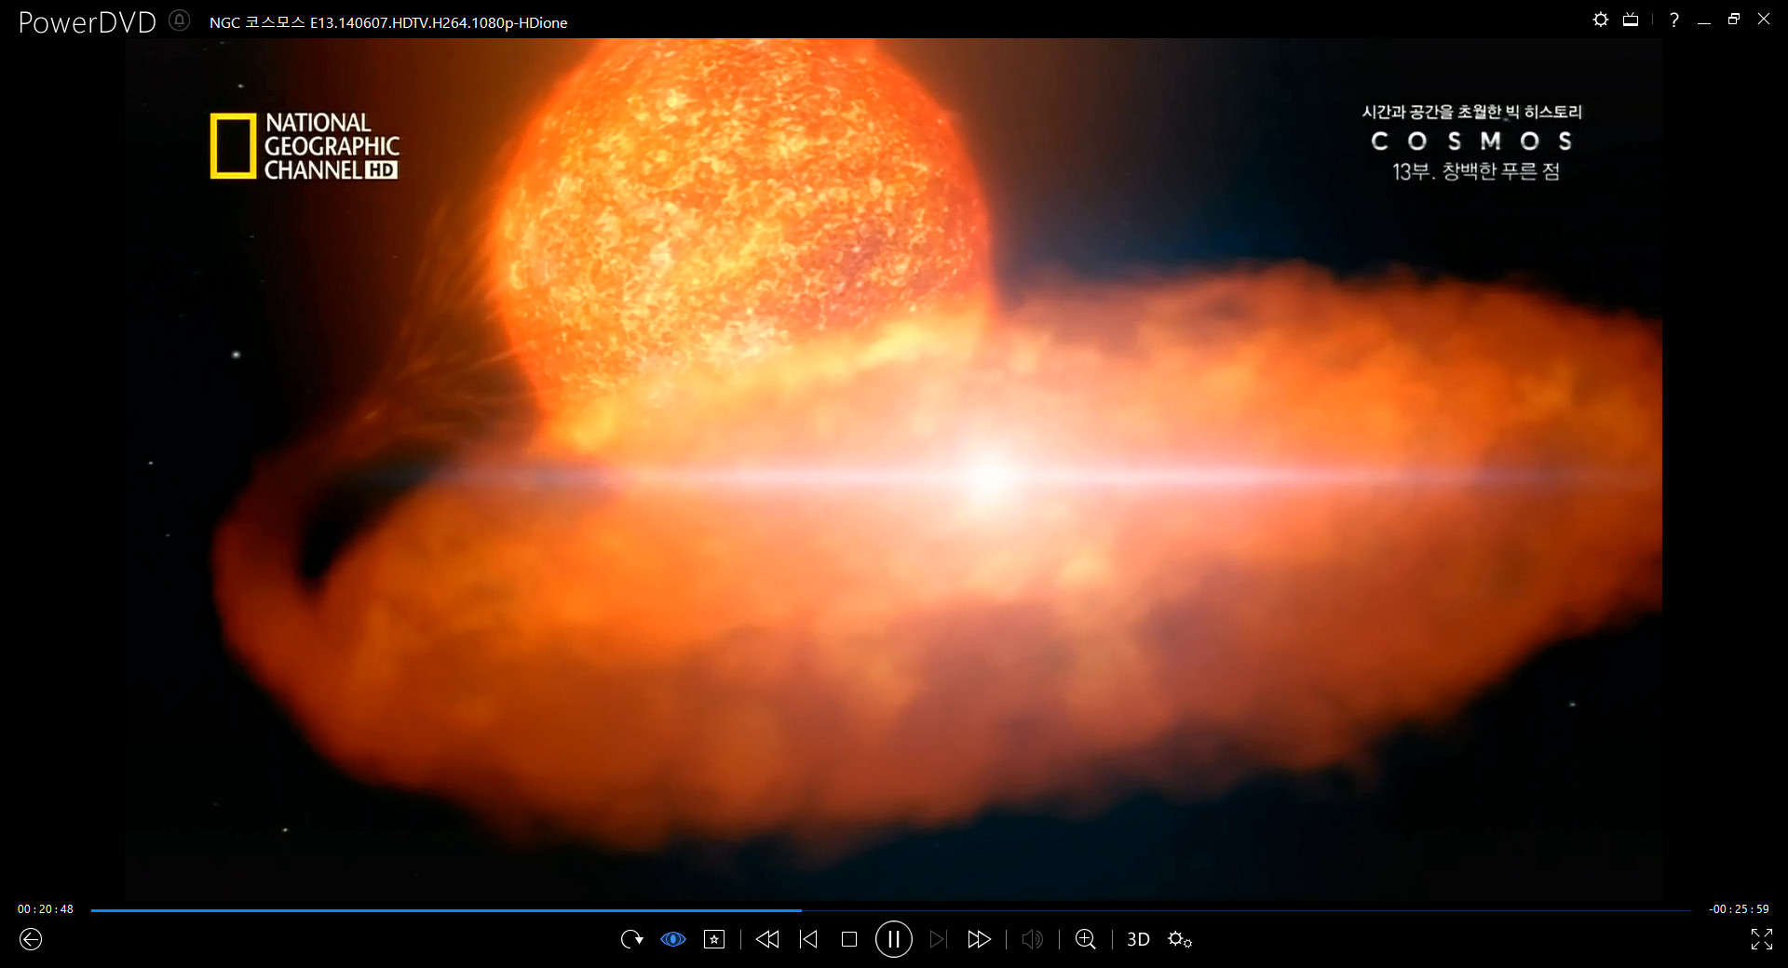
Task: Go back with the arrow button
Action: click(31, 939)
